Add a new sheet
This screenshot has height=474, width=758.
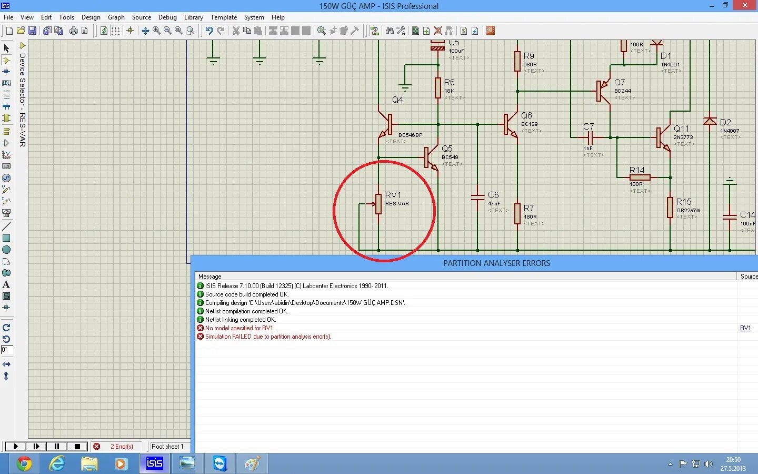[x=426, y=31]
